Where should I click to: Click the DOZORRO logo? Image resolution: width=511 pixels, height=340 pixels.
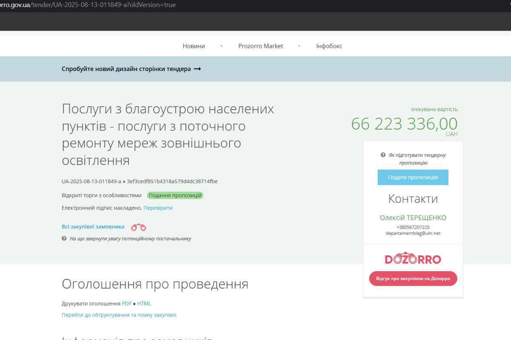pyautogui.click(x=412, y=258)
